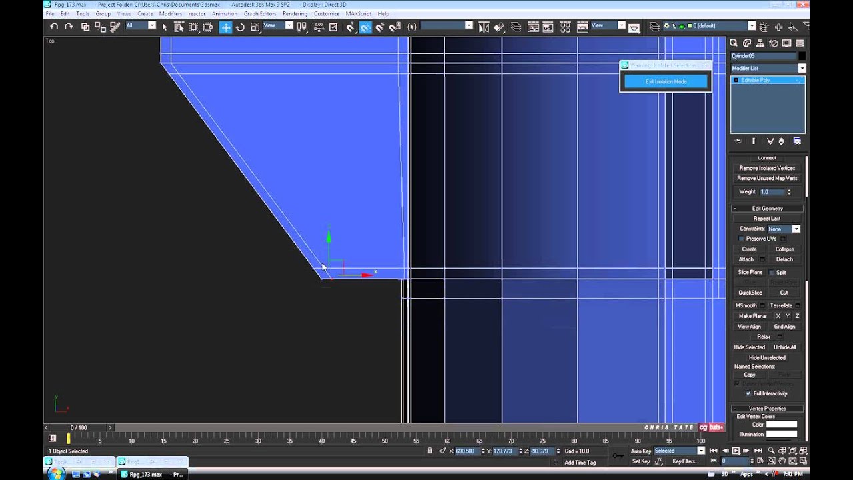This screenshot has width=853, height=480.
Task: Switch to Motion command panel tab
Action: [x=774, y=43]
